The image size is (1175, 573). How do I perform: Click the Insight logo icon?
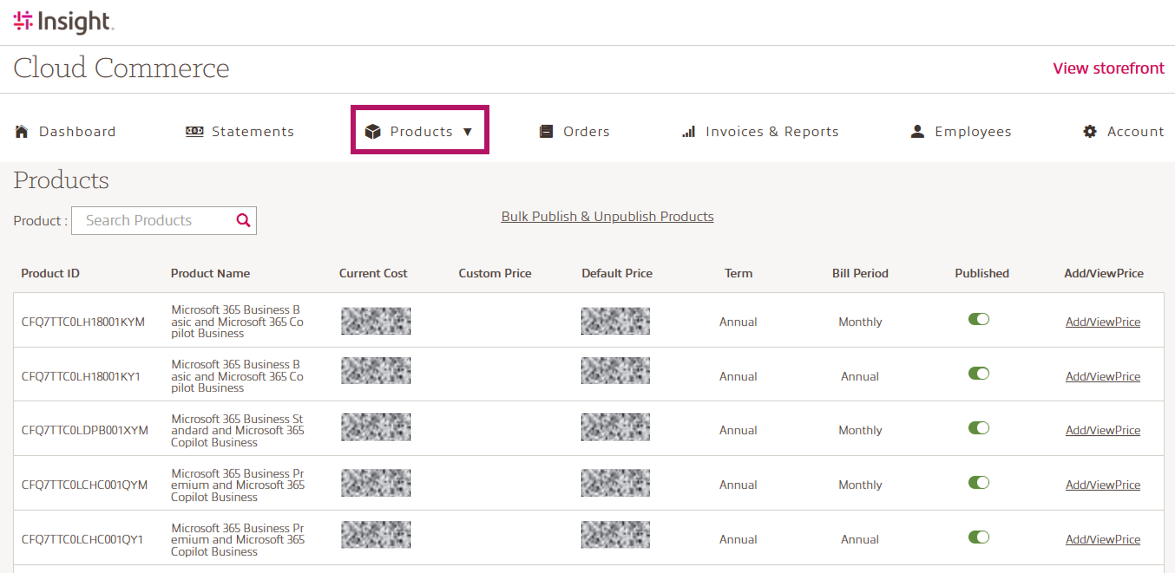tap(23, 21)
